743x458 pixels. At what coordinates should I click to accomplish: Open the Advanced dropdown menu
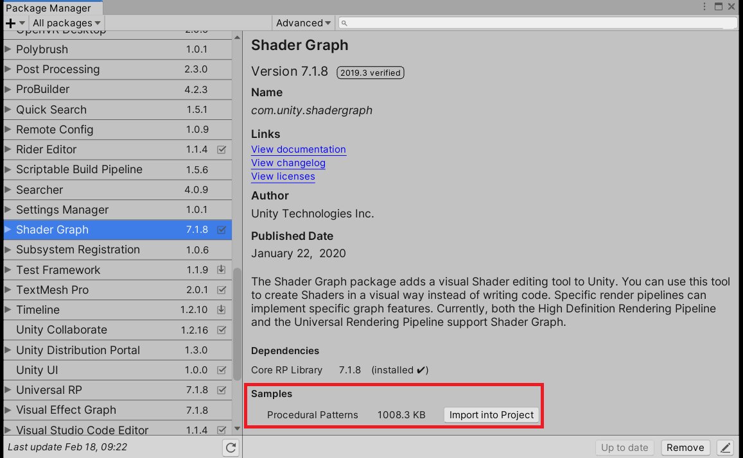pos(303,22)
